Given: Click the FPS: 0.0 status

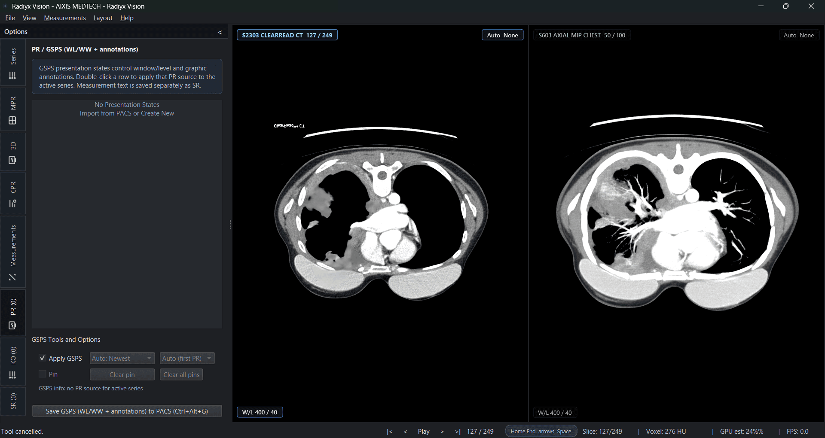Looking at the screenshot, I should [x=797, y=432].
